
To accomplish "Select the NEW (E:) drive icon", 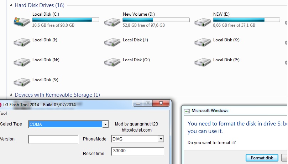I will (203, 22).
